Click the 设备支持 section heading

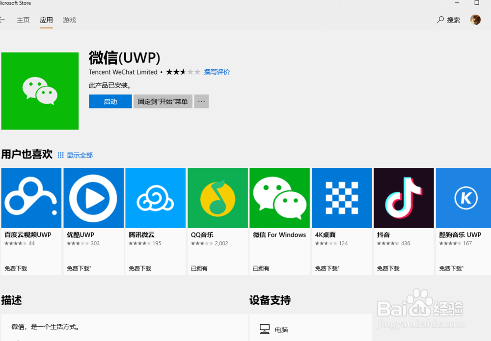tap(270, 300)
